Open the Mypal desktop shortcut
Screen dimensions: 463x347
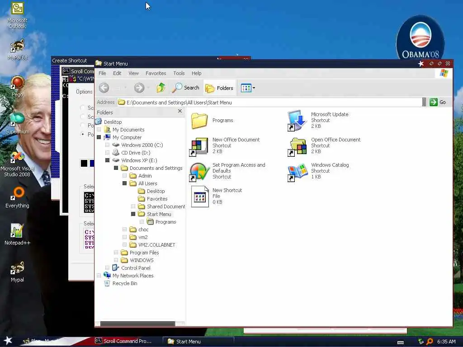coord(17,272)
